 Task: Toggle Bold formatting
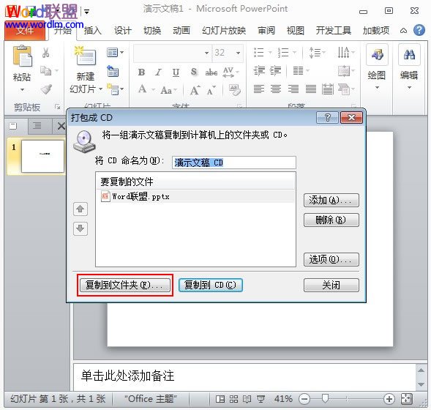pos(141,72)
